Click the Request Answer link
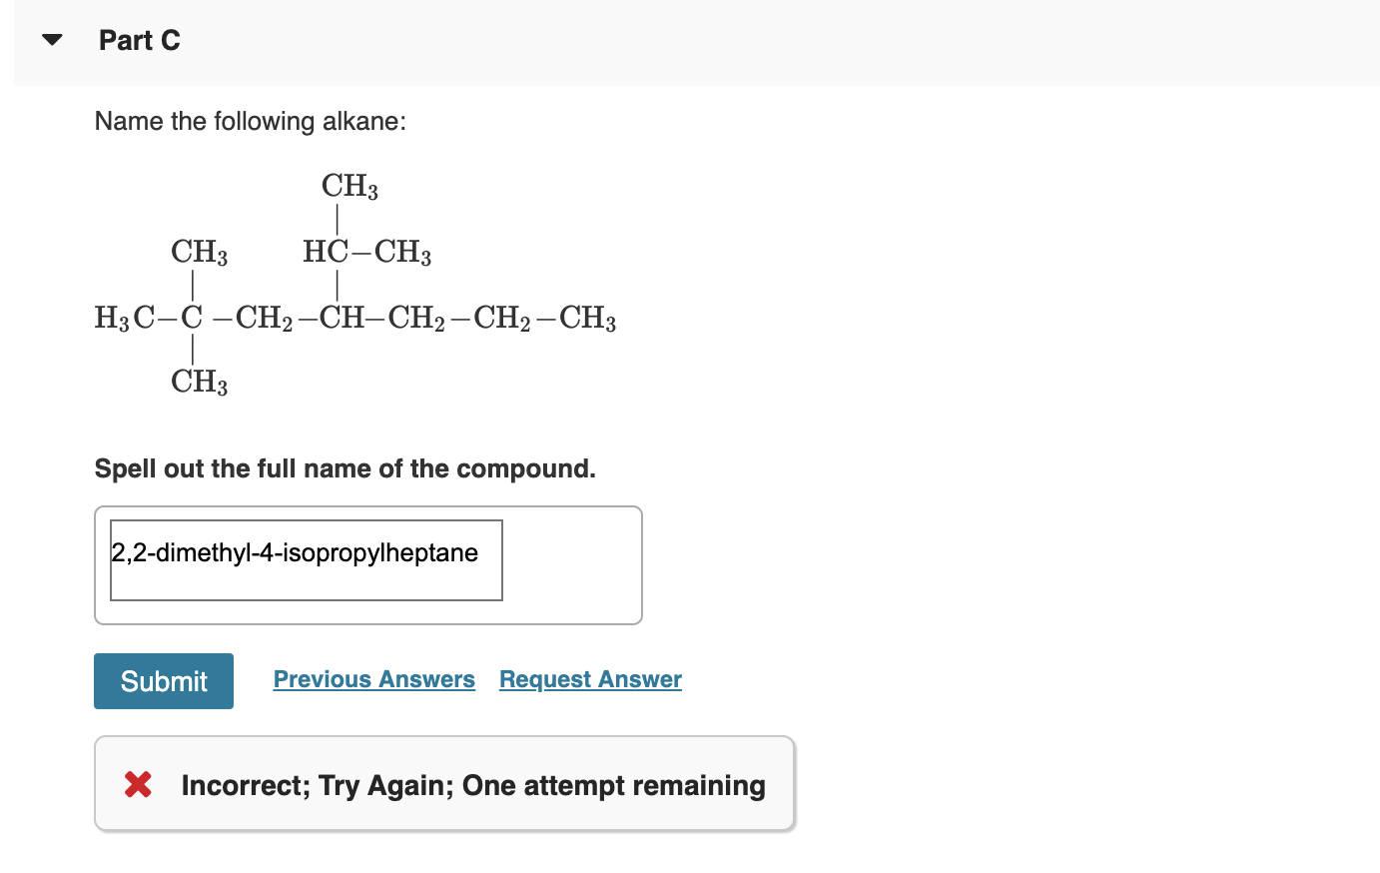This screenshot has width=1380, height=873. [x=589, y=679]
